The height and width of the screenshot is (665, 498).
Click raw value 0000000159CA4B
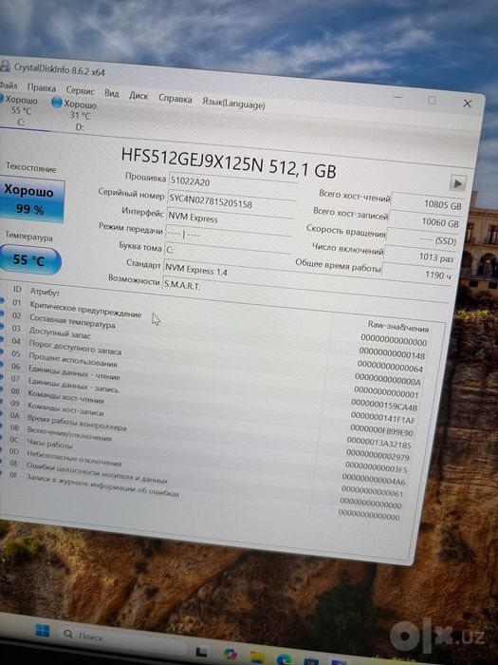pyautogui.click(x=384, y=407)
